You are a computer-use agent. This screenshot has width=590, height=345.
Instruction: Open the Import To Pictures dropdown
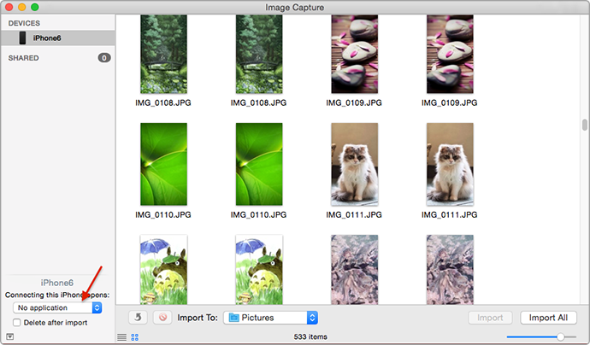[270, 318]
